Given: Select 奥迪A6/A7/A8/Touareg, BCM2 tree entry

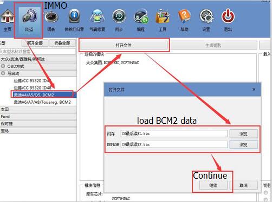Looking at the screenshot, I should coord(42,102).
